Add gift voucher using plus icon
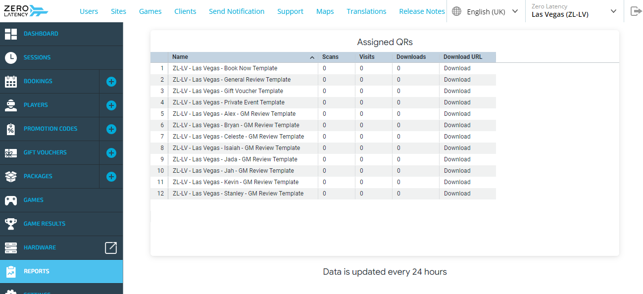Image resolution: width=643 pixels, height=294 pixels. (111, 152)
